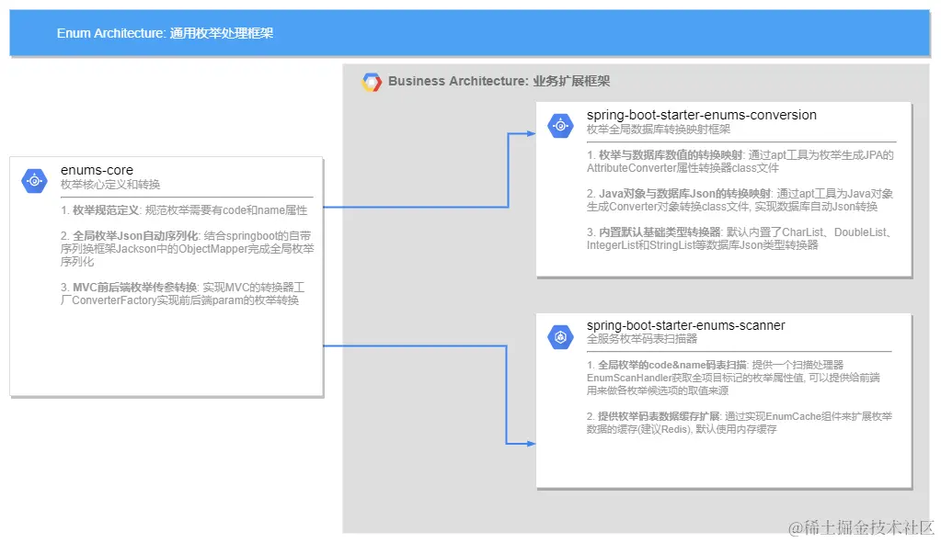Select the spring-boot-starter-enums-scanner title
The height and width of the screenshot is (543, 941).
coord(686,325)
